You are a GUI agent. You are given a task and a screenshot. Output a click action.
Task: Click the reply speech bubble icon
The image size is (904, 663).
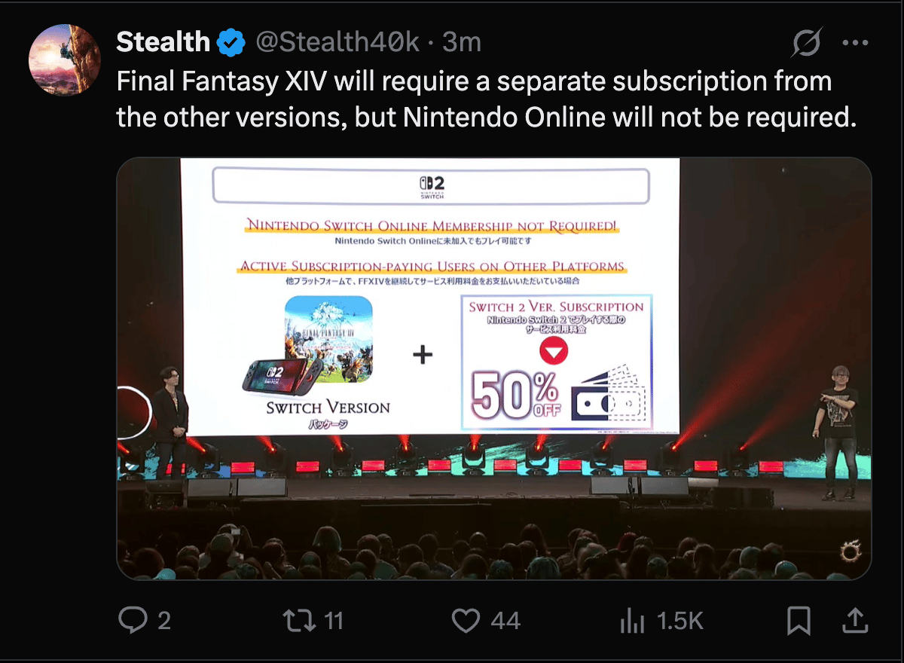(133, 621)
